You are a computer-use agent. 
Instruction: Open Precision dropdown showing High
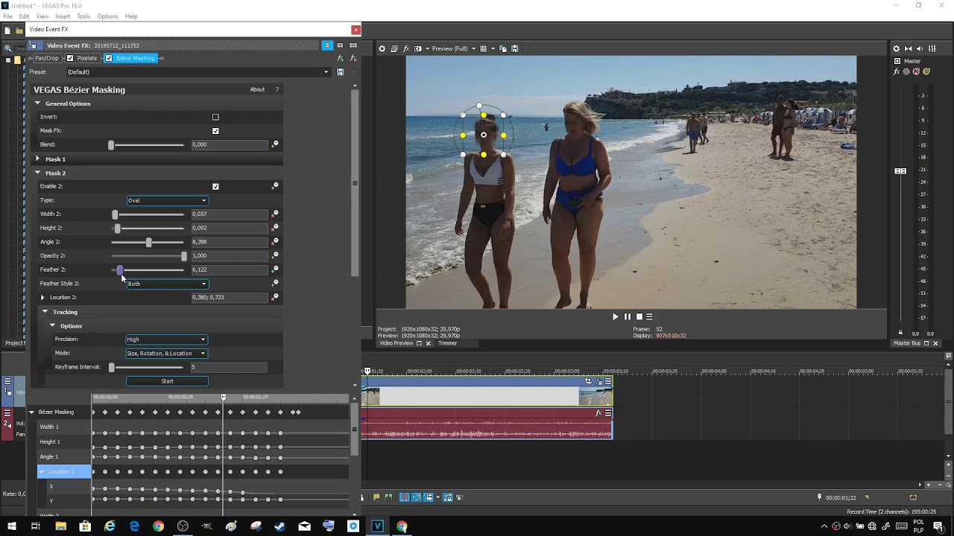166,339
